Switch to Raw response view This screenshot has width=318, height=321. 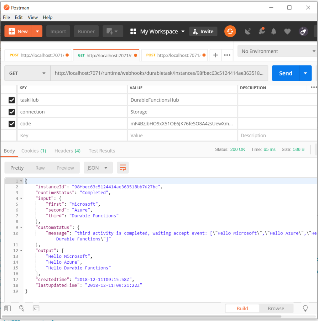click(x=40, y=168)
